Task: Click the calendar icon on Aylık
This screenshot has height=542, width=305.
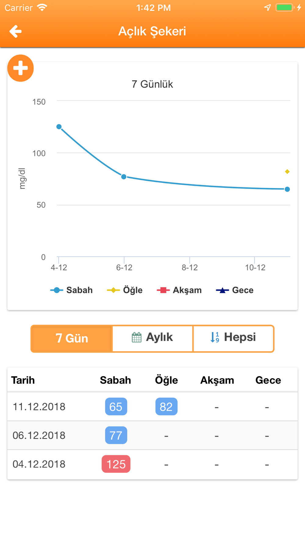Action: [137, 337]
